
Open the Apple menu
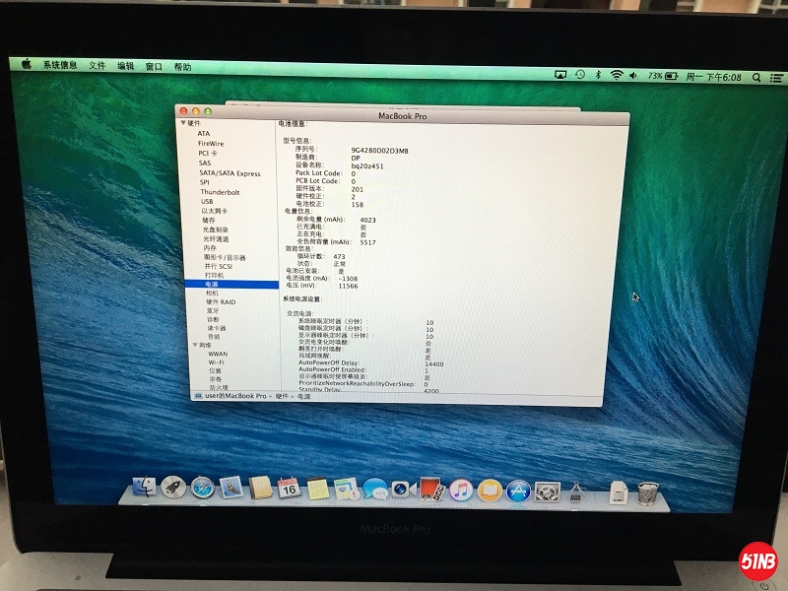coord(26,65)
